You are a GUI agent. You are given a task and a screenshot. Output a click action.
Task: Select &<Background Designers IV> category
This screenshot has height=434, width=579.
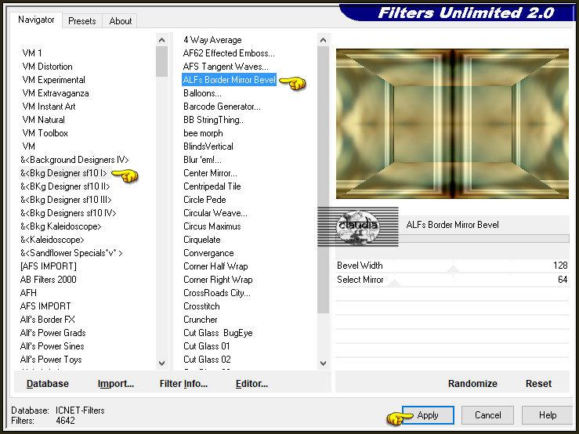74,160
